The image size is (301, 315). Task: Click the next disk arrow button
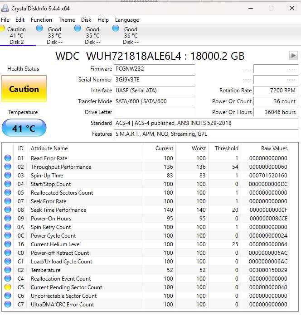coord(293,55)
